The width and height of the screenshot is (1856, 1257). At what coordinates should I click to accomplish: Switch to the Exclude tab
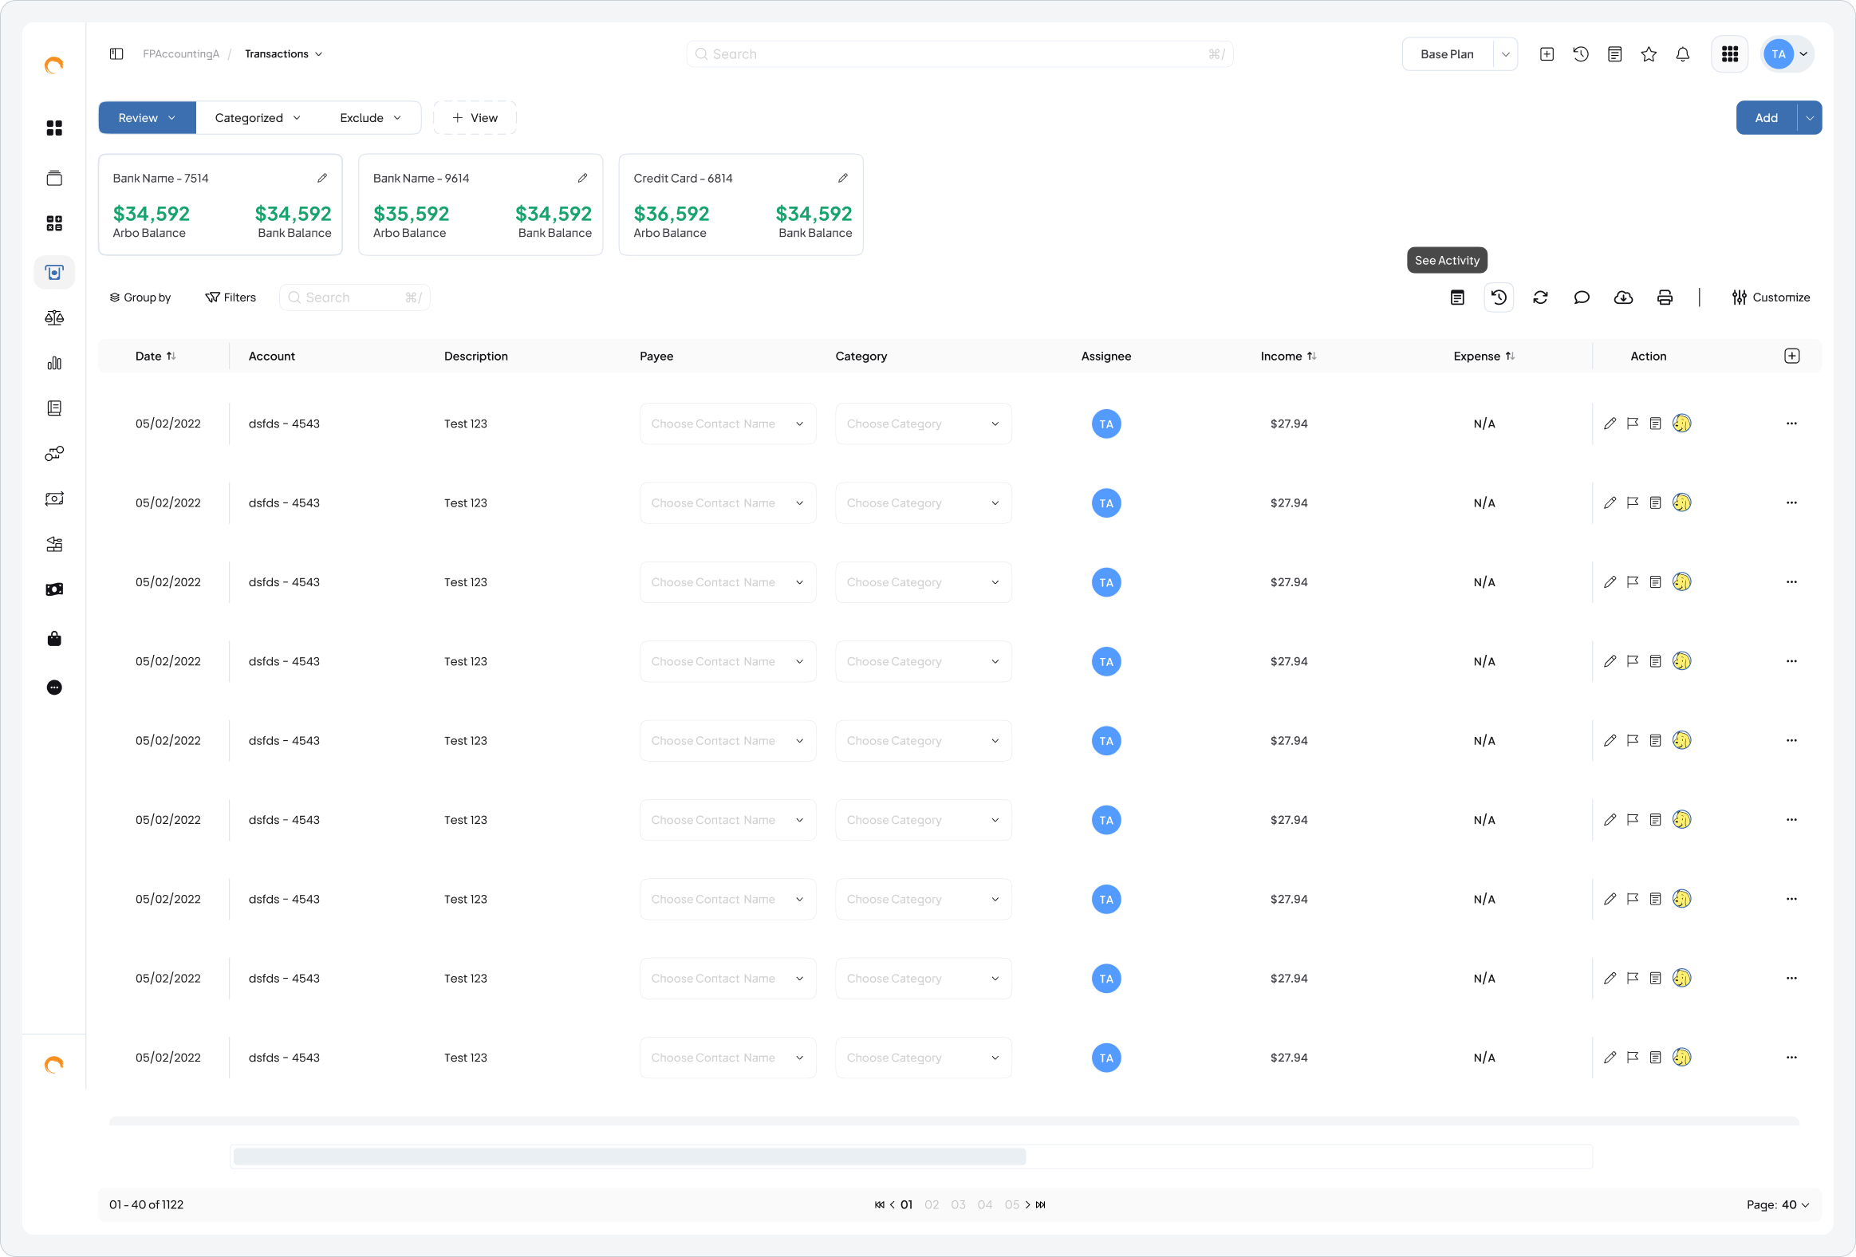click(371, 118)
